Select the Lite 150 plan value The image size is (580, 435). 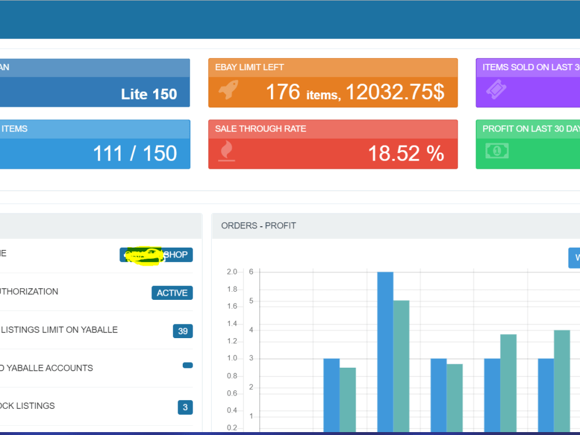[x=148, y=94]
